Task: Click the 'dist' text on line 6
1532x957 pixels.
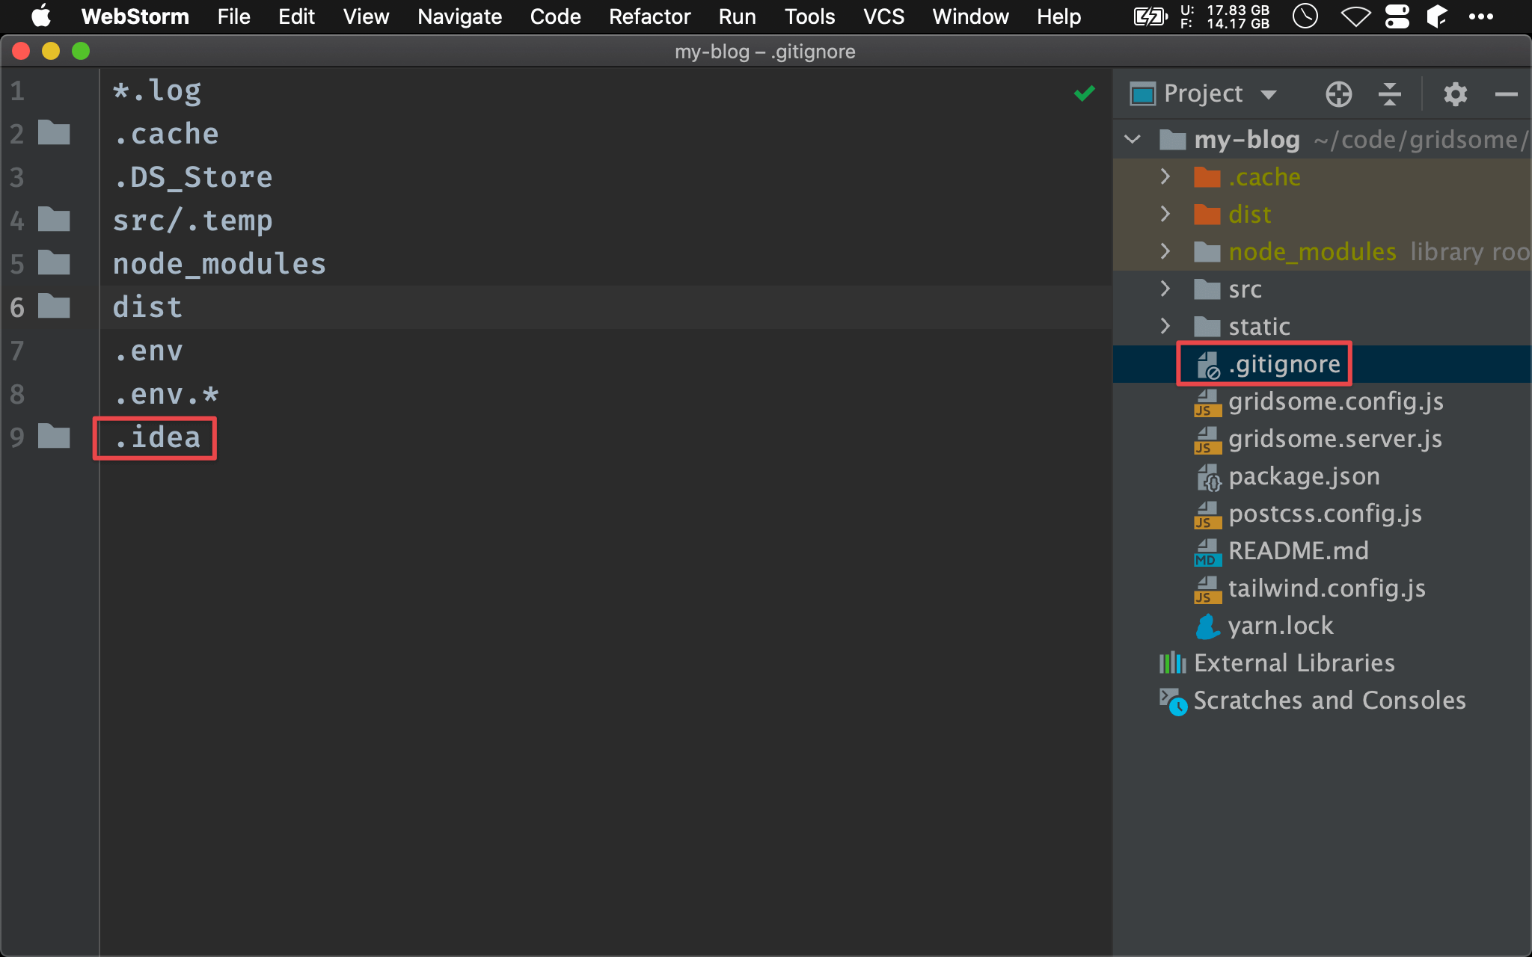Action: 147,307
